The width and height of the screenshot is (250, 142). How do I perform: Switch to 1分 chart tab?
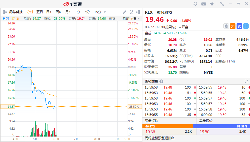(77, 12)
